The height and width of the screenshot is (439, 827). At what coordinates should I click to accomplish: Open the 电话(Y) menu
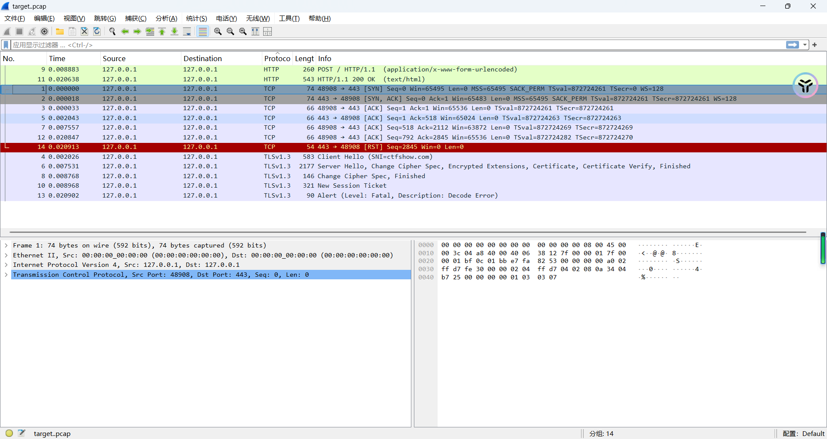tap(227, 18)
